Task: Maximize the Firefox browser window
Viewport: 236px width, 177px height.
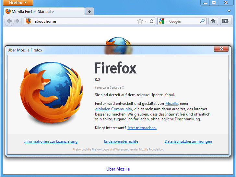Action: [x=214, y=3]
